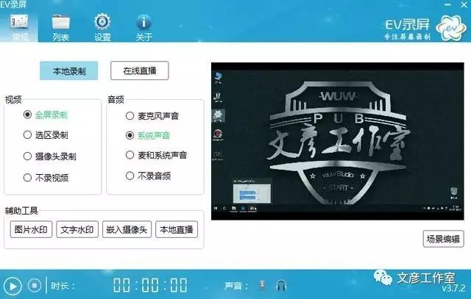The width and height of the screenshot is (471, 299).
Task: Click the 00:00:00 duration timer
Action: (150, 285)
